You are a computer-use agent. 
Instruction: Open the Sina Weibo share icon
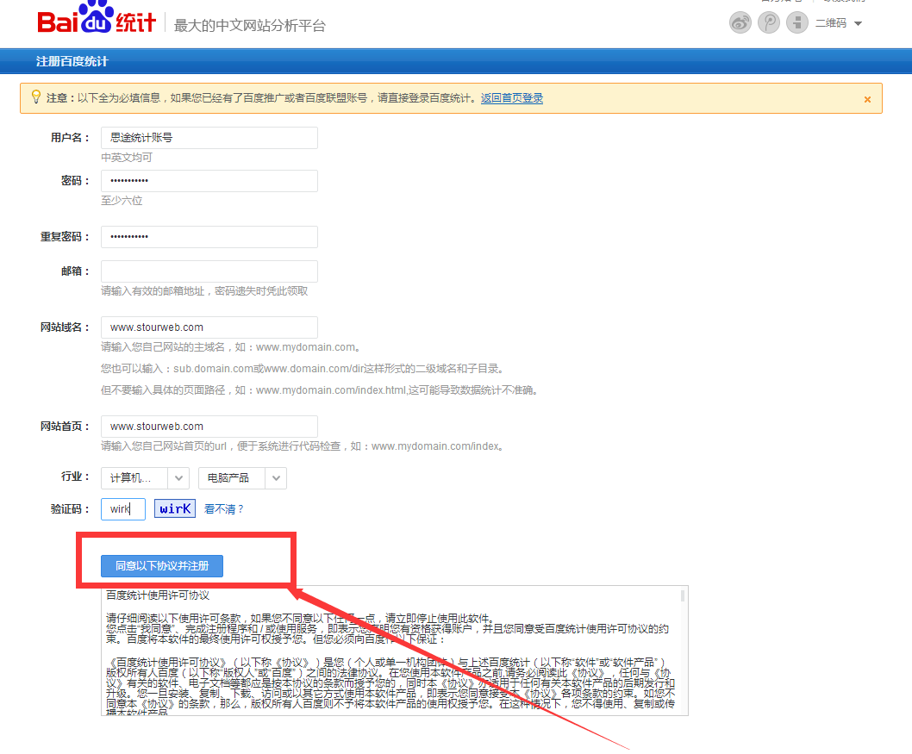pos(740,23)
